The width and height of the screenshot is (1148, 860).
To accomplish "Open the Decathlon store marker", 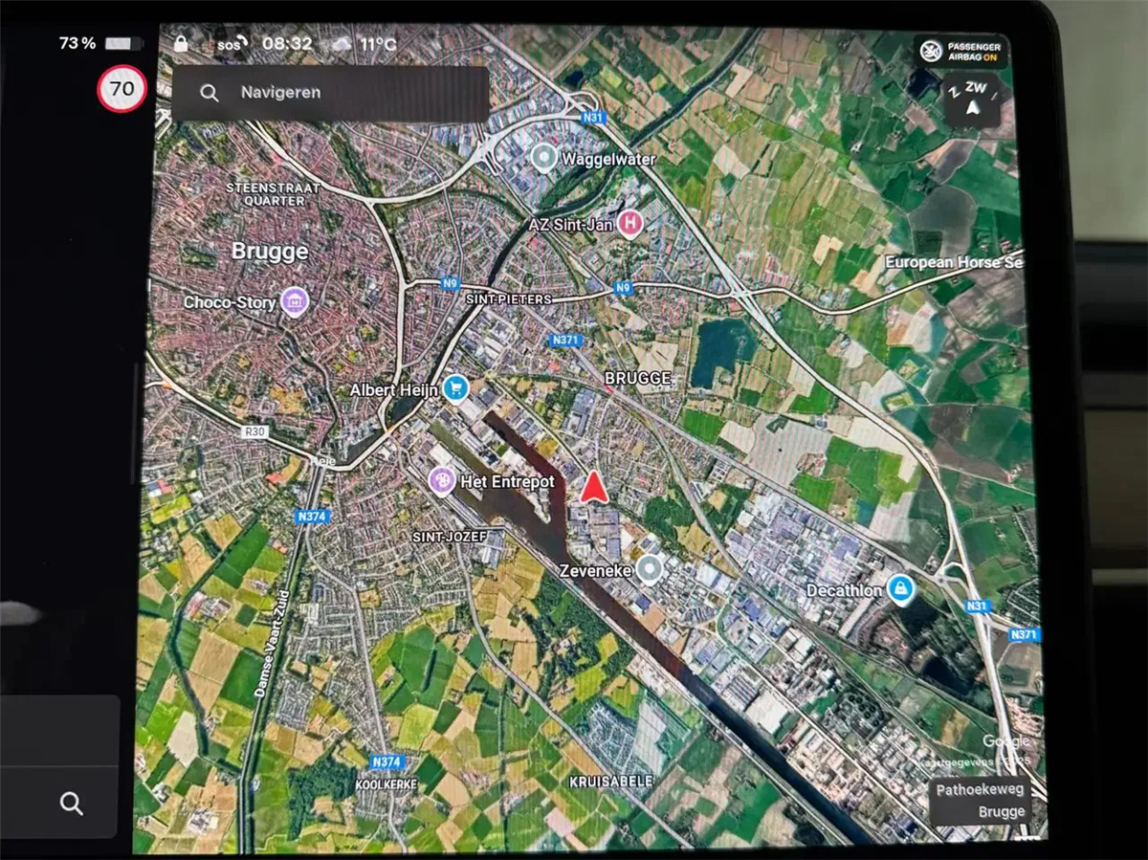I will tap(899, 590).
